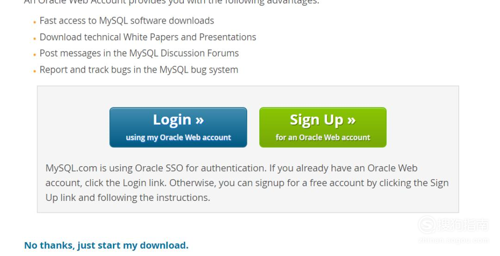Click 'Fast access to MySQL software downloads' text
This screenshot has height=256, width=500.
126,21
